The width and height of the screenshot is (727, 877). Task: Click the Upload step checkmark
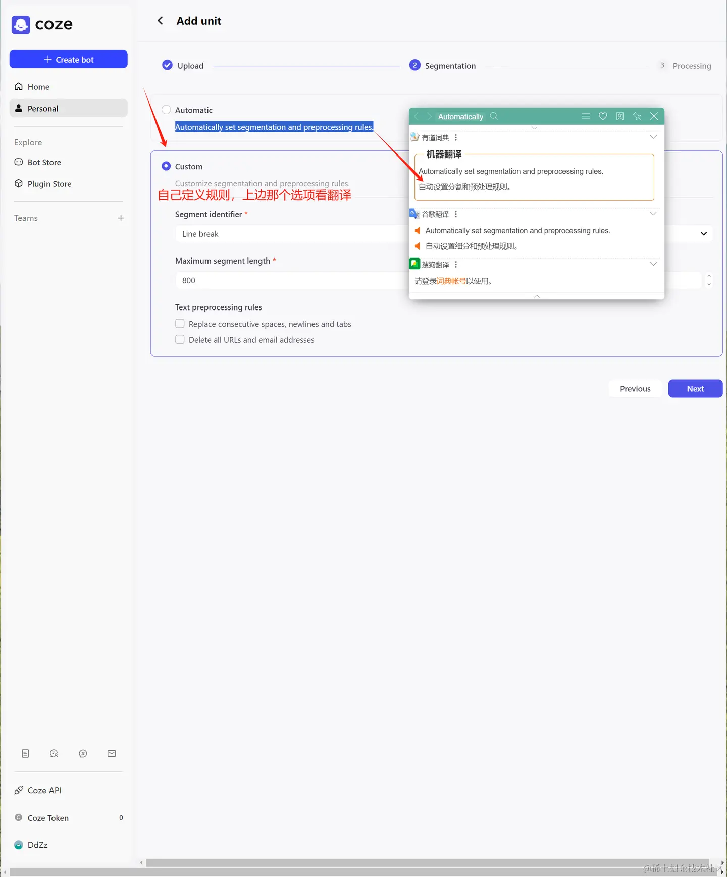(x=167, y=65)
